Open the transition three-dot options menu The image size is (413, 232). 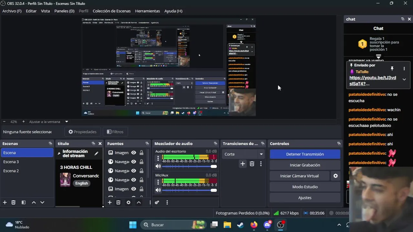tap(261, 164)
